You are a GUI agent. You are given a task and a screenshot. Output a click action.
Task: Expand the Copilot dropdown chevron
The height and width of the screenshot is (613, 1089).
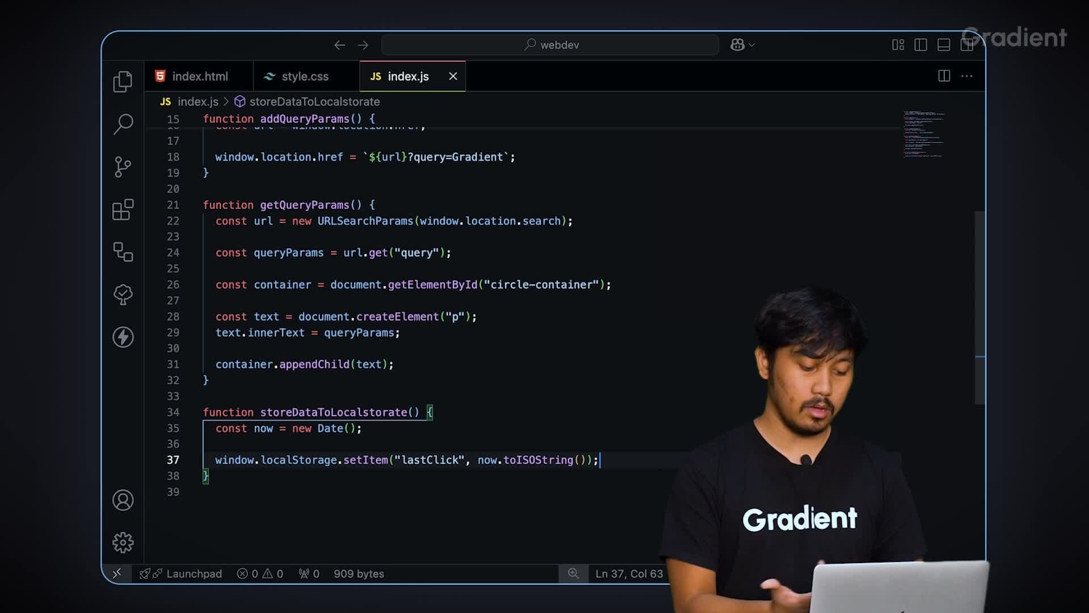tap(752, 45)
